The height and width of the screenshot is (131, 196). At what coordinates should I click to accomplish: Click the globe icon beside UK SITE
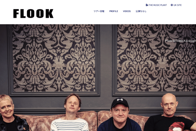[x=172, y=5]
